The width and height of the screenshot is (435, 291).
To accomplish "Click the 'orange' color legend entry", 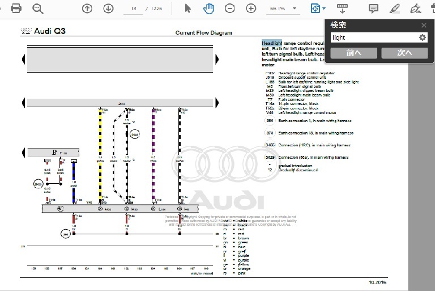I will (x=244, y=269).
